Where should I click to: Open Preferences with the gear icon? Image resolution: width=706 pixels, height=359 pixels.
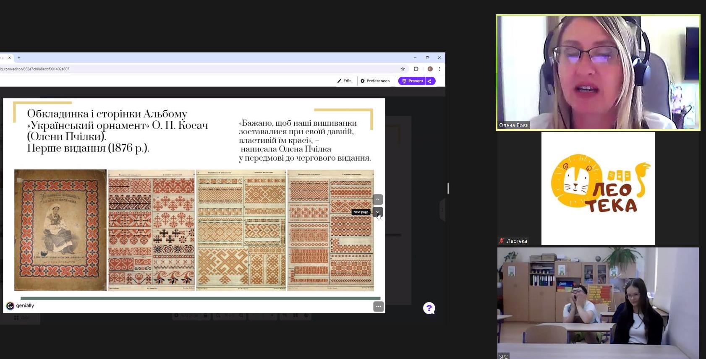pyautogui.click(x=375, y=81)
